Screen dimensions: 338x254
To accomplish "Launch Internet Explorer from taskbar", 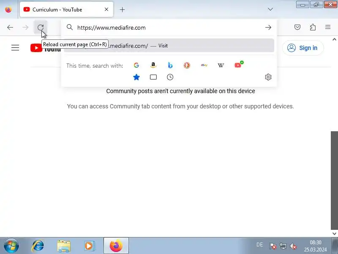I will [38, 246].
